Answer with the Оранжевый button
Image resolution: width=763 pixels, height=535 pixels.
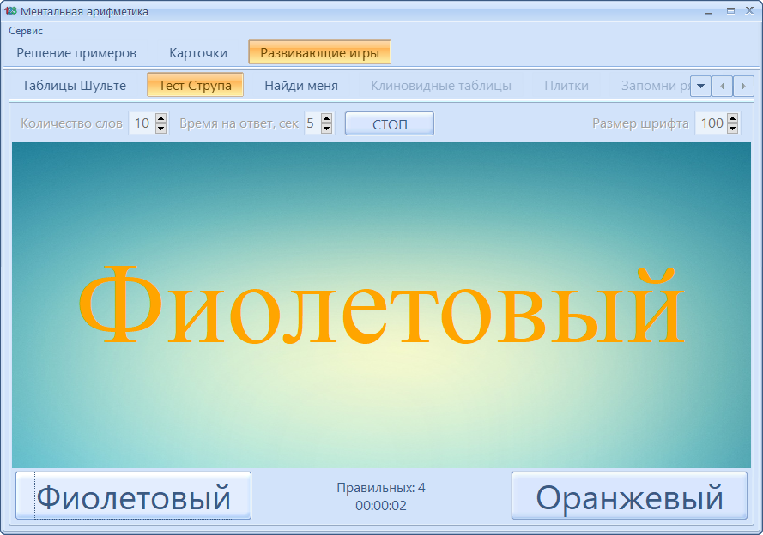[629, 495]
